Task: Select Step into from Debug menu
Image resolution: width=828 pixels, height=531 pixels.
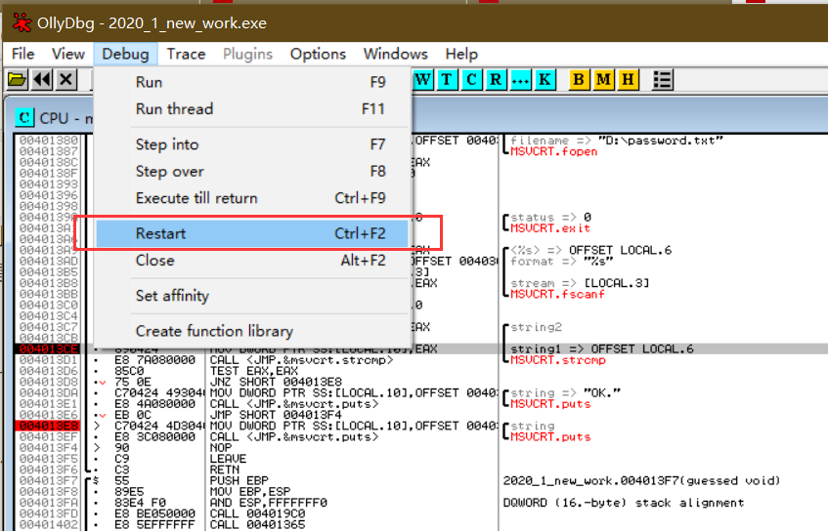Action: coord(252,144)
